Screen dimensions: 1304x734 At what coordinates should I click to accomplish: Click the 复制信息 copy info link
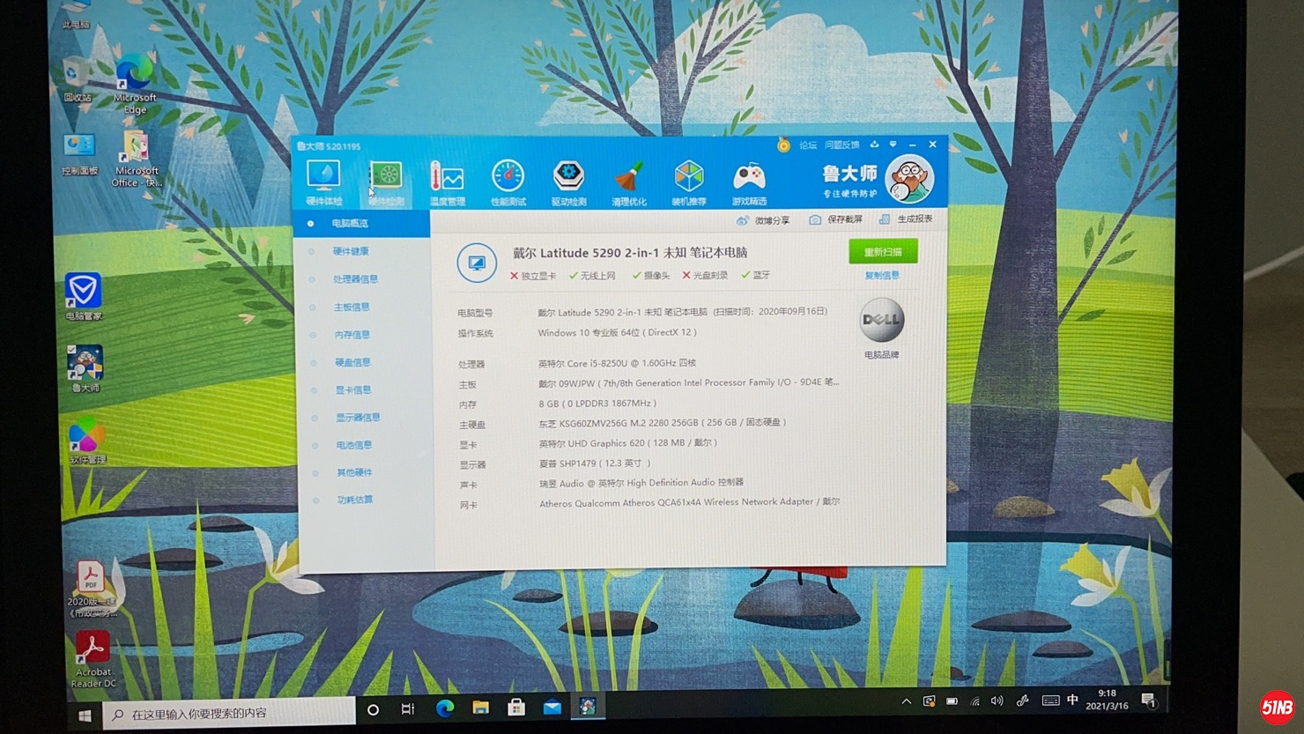881,276
